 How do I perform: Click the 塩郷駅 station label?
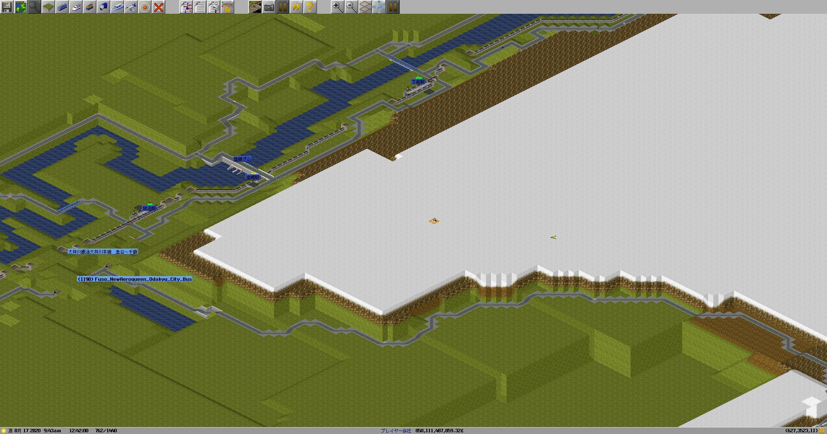point(252,177)
